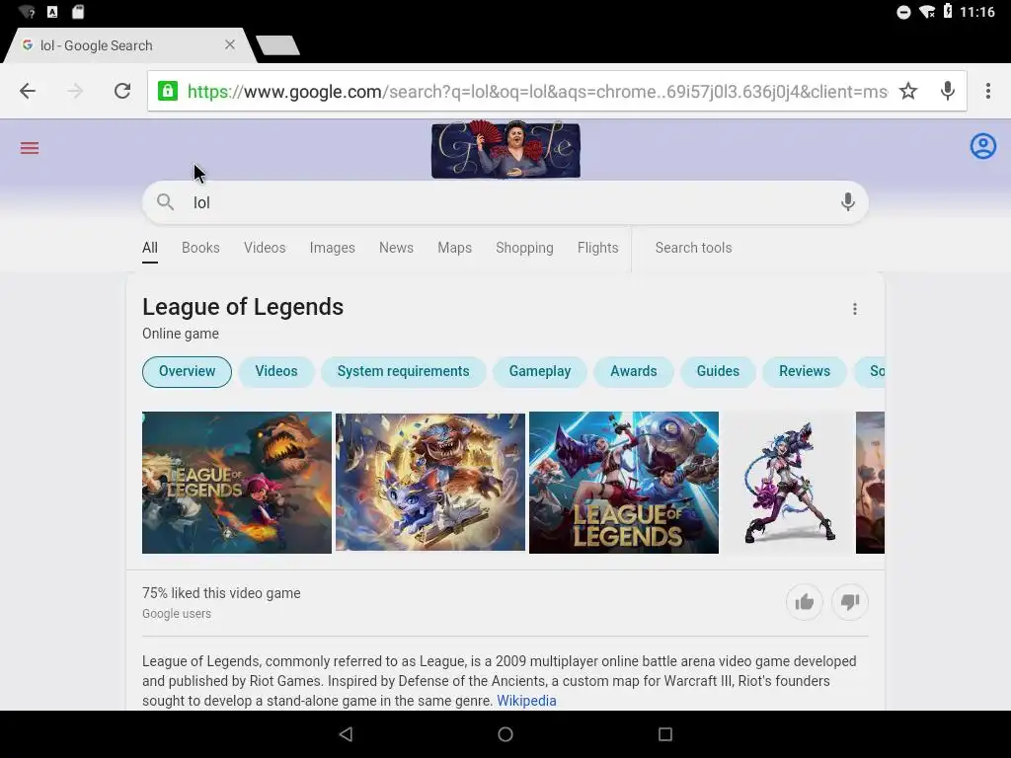Open the Wikipedia link
This screenshot has height=758, width=1011.
pyautogui.click(x=526, y=701)
